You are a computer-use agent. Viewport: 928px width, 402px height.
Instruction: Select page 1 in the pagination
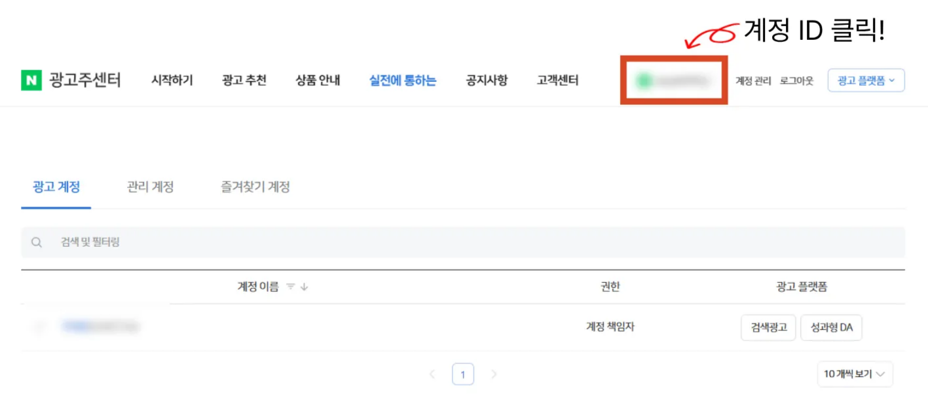pyautogui.click(x=463, y=373)
